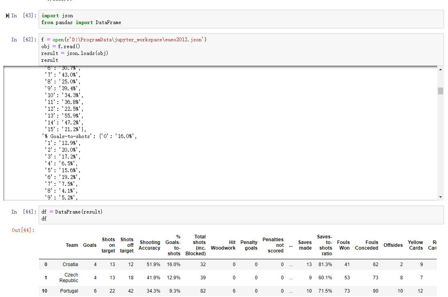The image size is (448, 297).
Task: Click Croatia's Fouls Conceded value 62
Action: click(375, 265)
